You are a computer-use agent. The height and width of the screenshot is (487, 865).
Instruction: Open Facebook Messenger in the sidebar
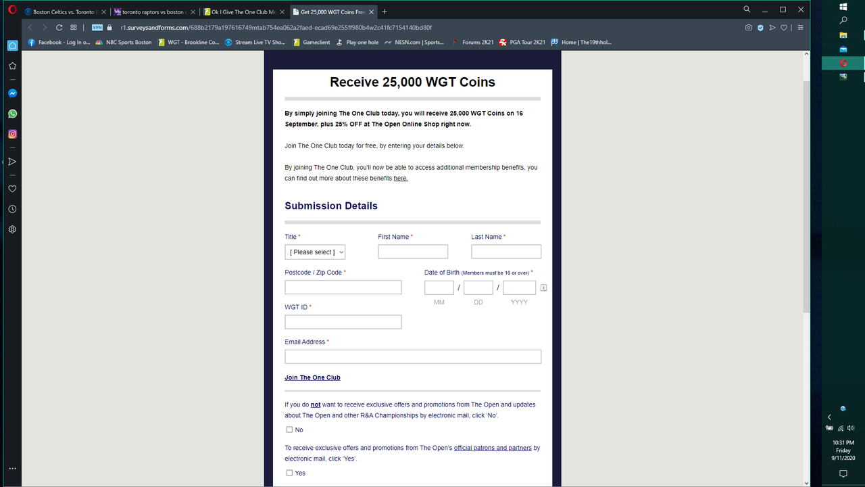coord(12,93)
